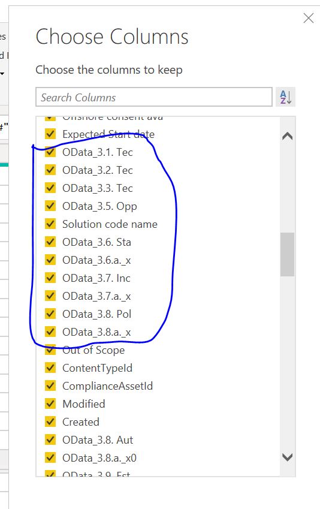Uncheck the ComplianceAssetId checkbox

50,385
